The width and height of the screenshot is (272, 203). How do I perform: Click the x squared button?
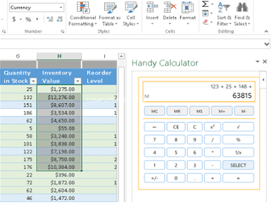click(x=213, y=127)
